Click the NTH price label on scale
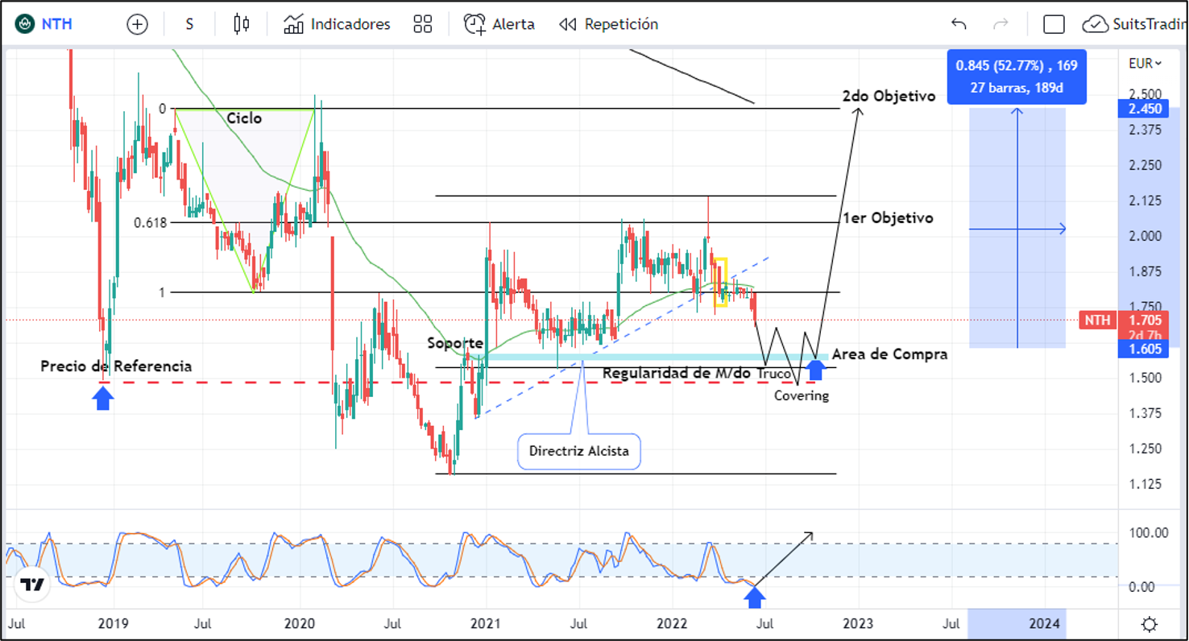This screenshot has height=641, width=1189. click(1097, 320)
